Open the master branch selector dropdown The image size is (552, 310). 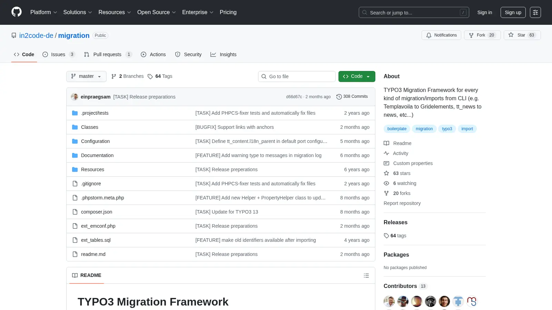(x=86, y=76)
